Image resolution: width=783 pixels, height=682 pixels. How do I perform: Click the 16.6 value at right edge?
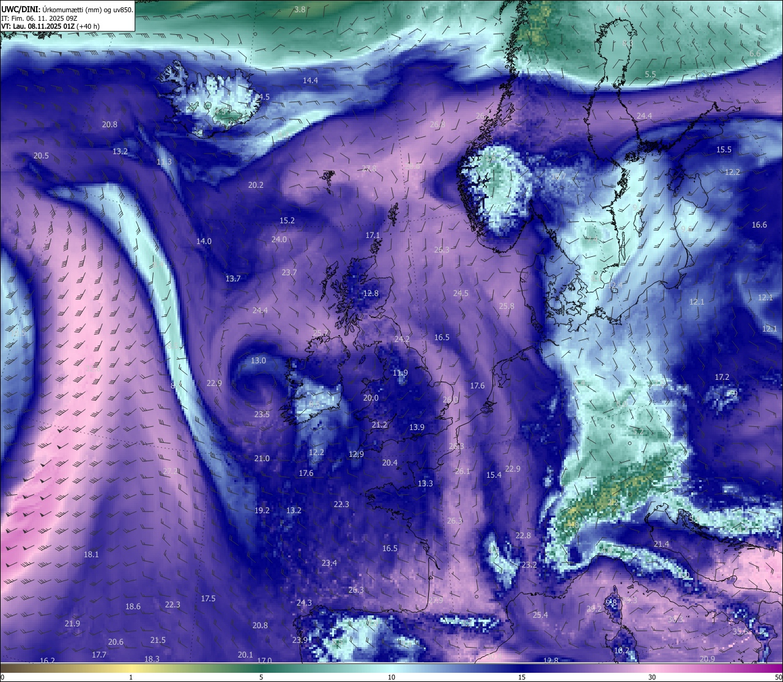(x=759, y=225)
